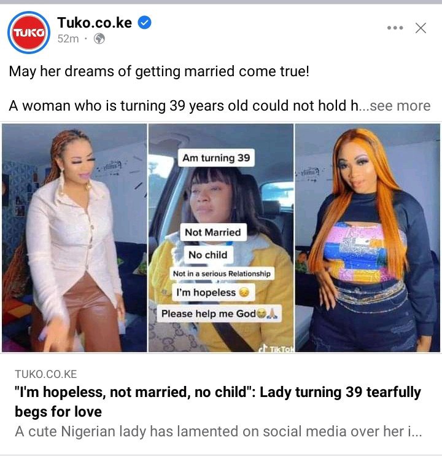Open the Tuko.co.ke page name
Viewport: 442px width, 456px height.
[95, 22]
